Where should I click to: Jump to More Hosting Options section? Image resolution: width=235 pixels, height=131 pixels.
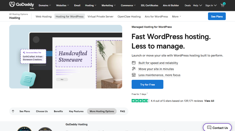click(x=102, y=111)
